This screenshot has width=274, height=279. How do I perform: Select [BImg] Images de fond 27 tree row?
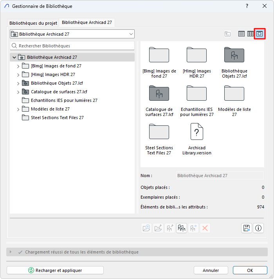pos(72,66)
